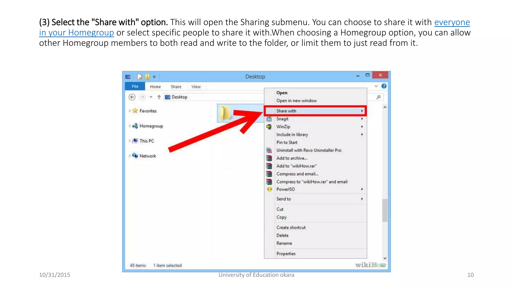This screenshot has height=288, width=513.
Task: Click the Forward navigation arrow
Action: coord(142,97)
